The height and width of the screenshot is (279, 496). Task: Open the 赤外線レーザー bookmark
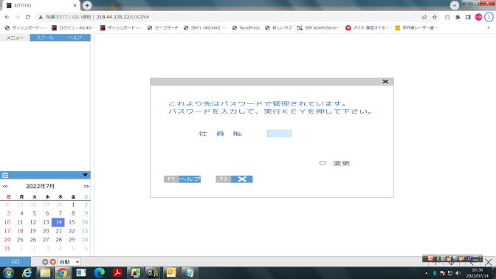coord(416,28)
